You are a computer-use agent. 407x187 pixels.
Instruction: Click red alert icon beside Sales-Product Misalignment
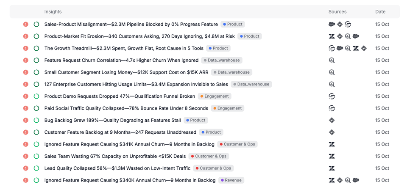tap(26, 25)
